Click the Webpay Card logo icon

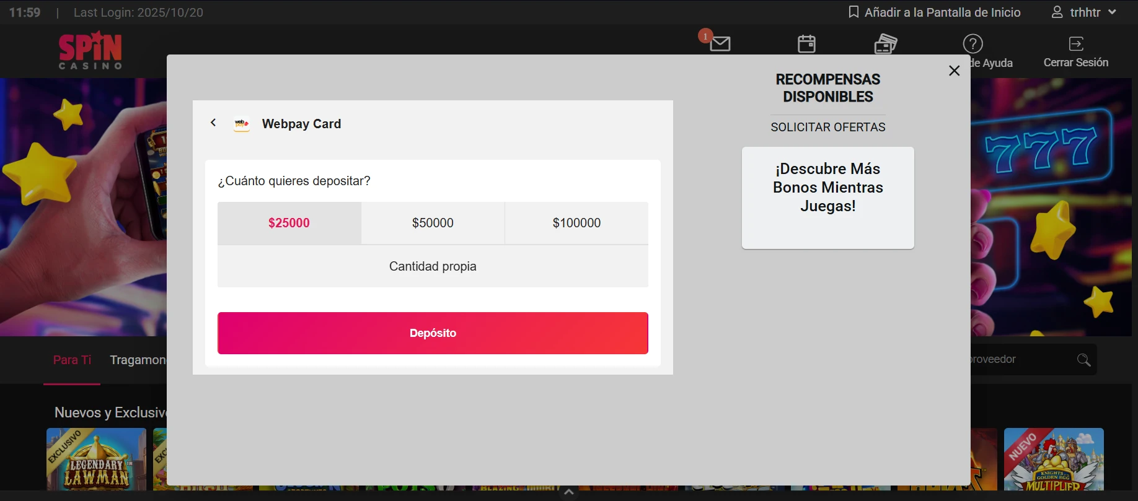242,124
